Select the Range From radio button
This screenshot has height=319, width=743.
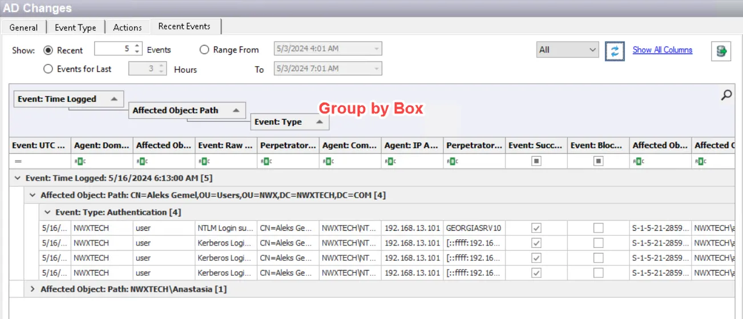point(204,50)
